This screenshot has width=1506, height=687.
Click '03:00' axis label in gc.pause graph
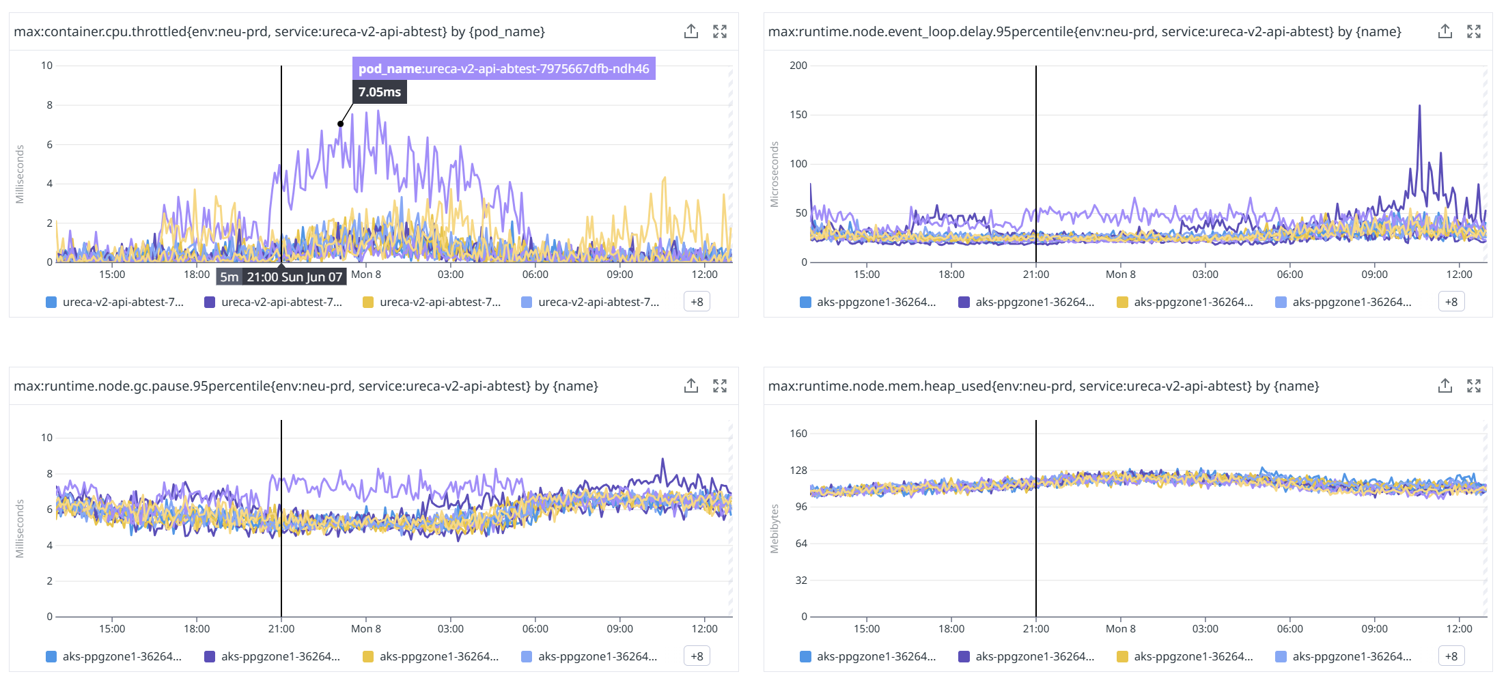451,629
